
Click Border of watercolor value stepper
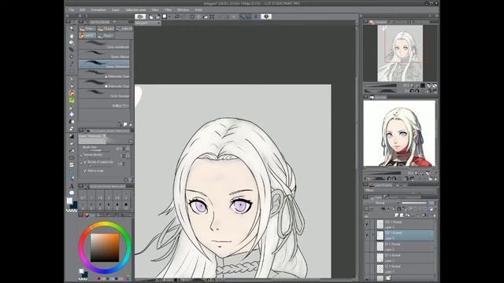pyautogui.click(x=124, y=164)
